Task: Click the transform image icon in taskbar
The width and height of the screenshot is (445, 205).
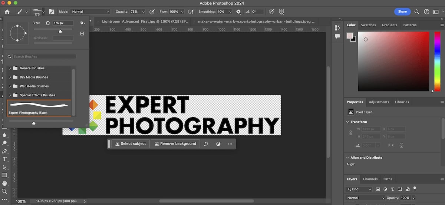Action: coord(207,144)
